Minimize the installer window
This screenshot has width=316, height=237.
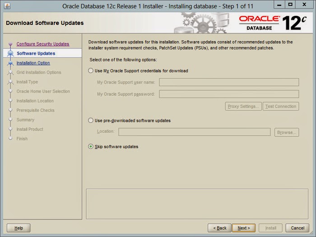coord(279,5)
